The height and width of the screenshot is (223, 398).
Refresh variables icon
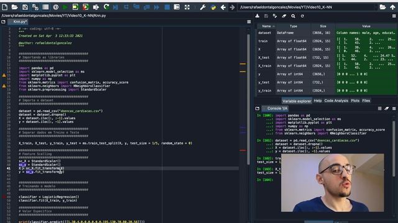click(x=302, y=16)
